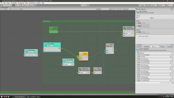Pick object for SceneManager value field
174x98 pixels.
point(170,63)
